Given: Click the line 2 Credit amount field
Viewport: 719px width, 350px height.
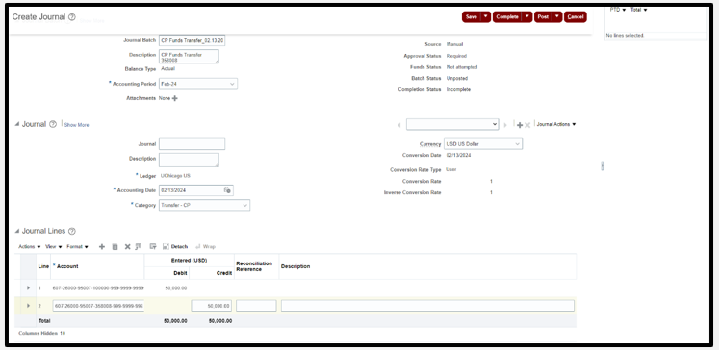Looking at the screenshot, I should pos(212,306).
